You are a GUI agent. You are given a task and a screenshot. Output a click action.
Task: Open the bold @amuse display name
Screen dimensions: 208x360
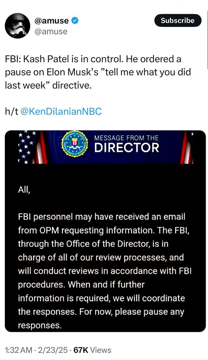point(51,21)
